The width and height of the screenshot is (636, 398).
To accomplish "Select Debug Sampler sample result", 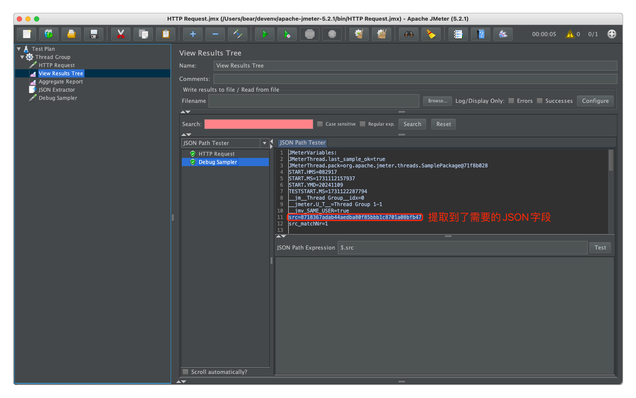I will pos(218,162).
